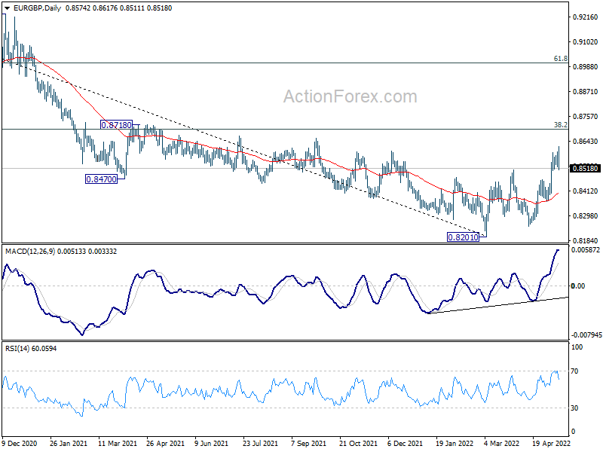Click the 19 Apr 2022 date label
The width and height of the screenshot is (603, 452).
point(549,444)
